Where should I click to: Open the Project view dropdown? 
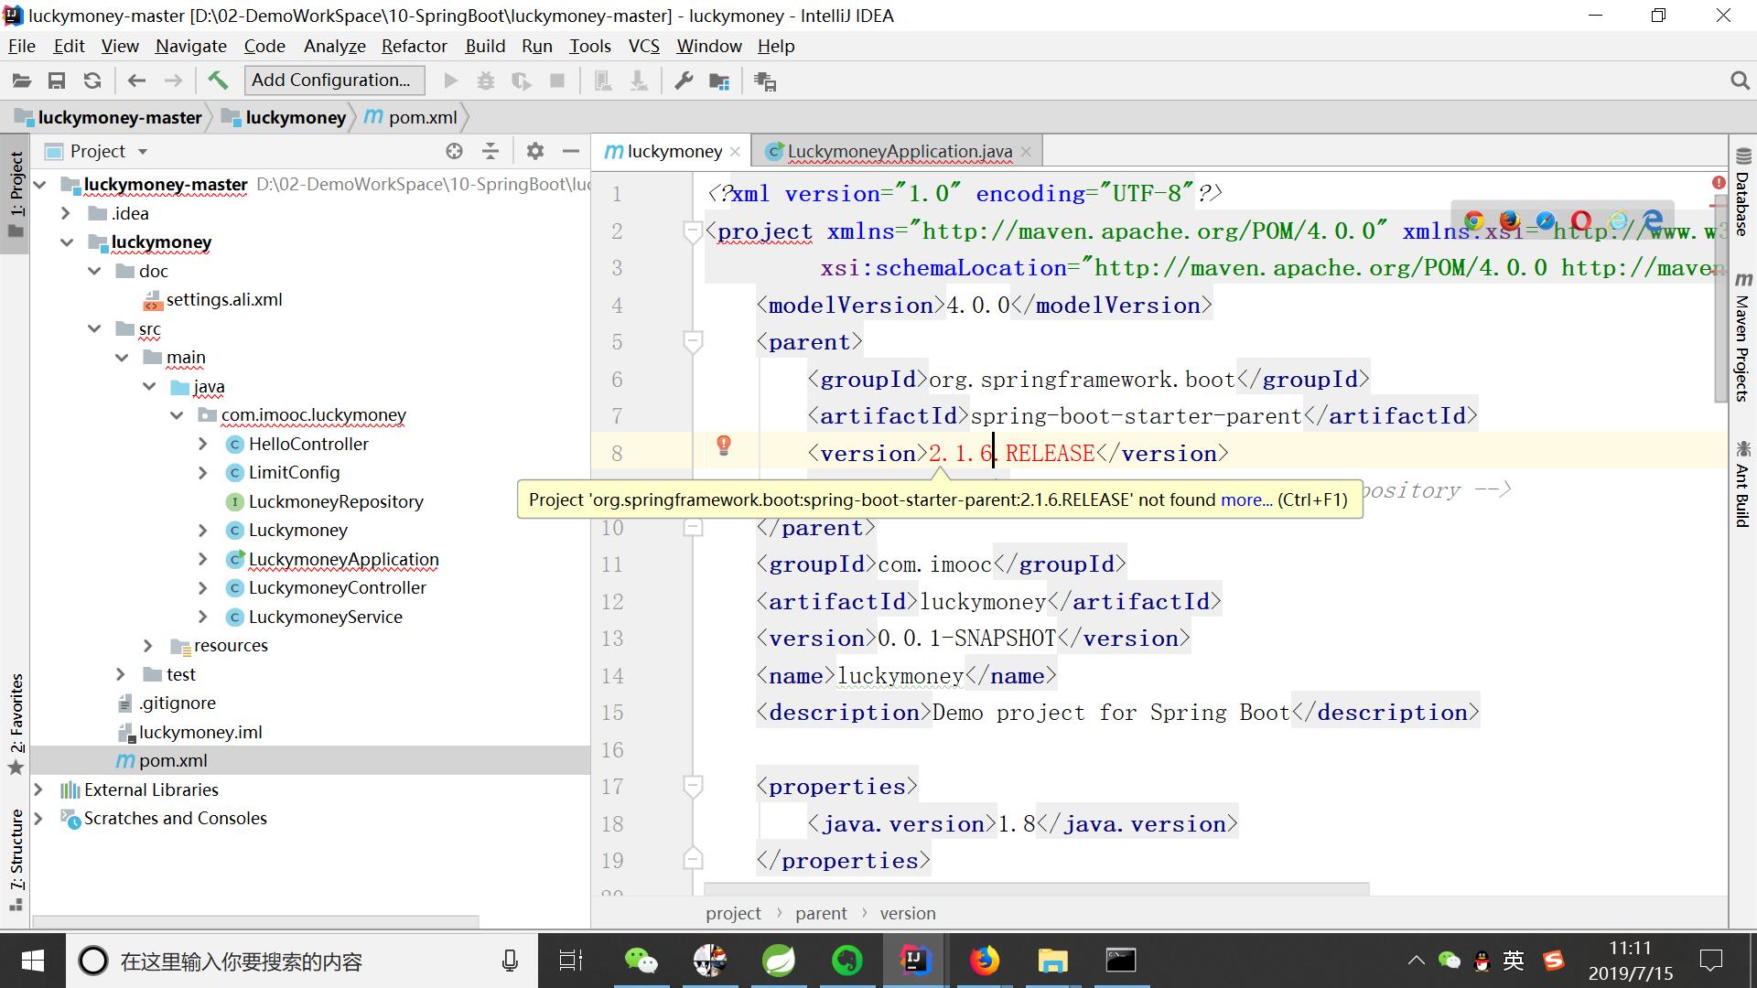(x=143, y=151)
